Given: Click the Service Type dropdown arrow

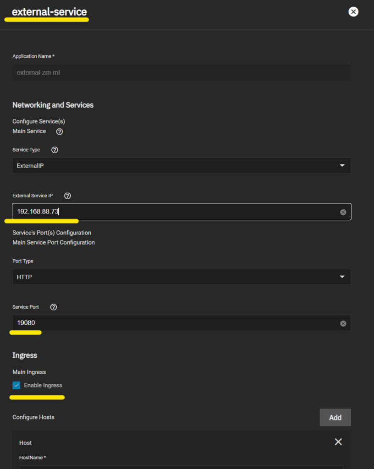Looking at the screenshot, I should (x=342, y=165).
